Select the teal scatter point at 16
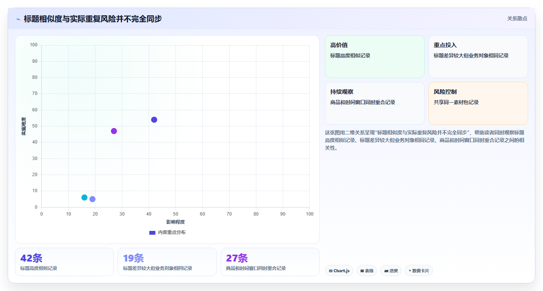Image resolution: width=543 pixels, height=291 pixels. (x=84, y=198)
